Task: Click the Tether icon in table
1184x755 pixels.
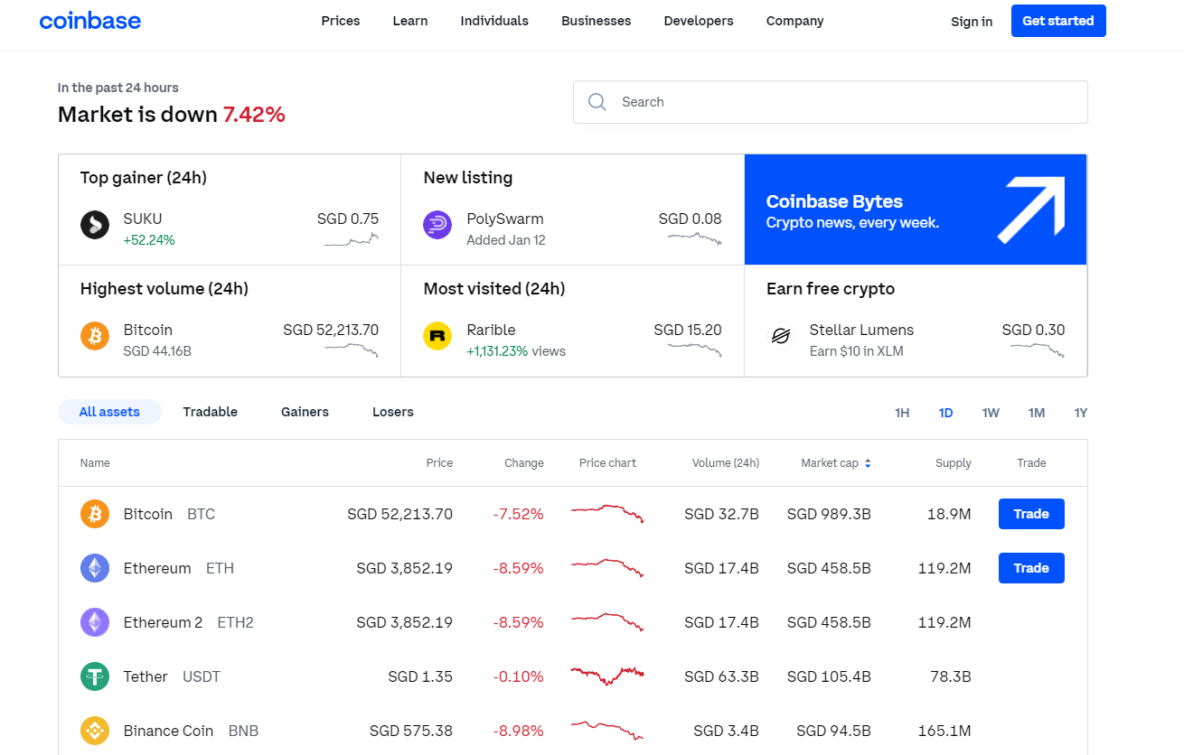Action: click(x=95, y=676)
